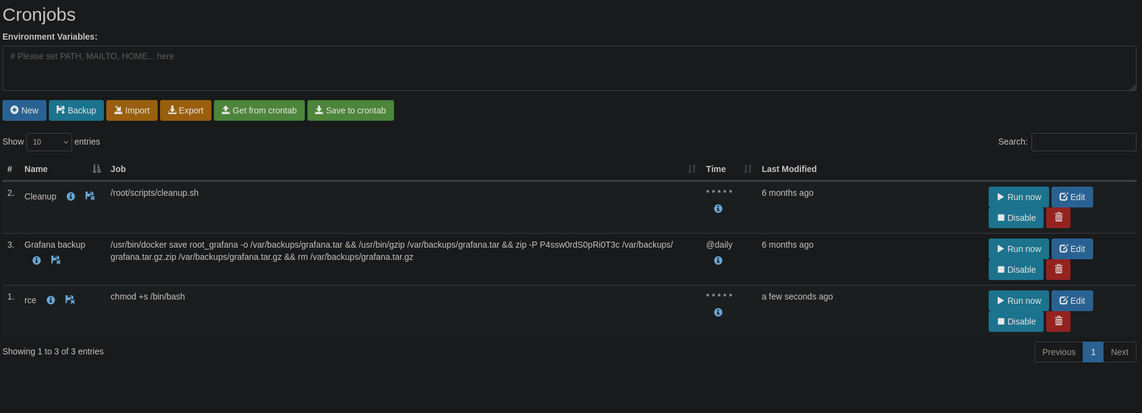Go to Next page of entries
Viewport: 1142px width, 413px height.
(1119, 352)
